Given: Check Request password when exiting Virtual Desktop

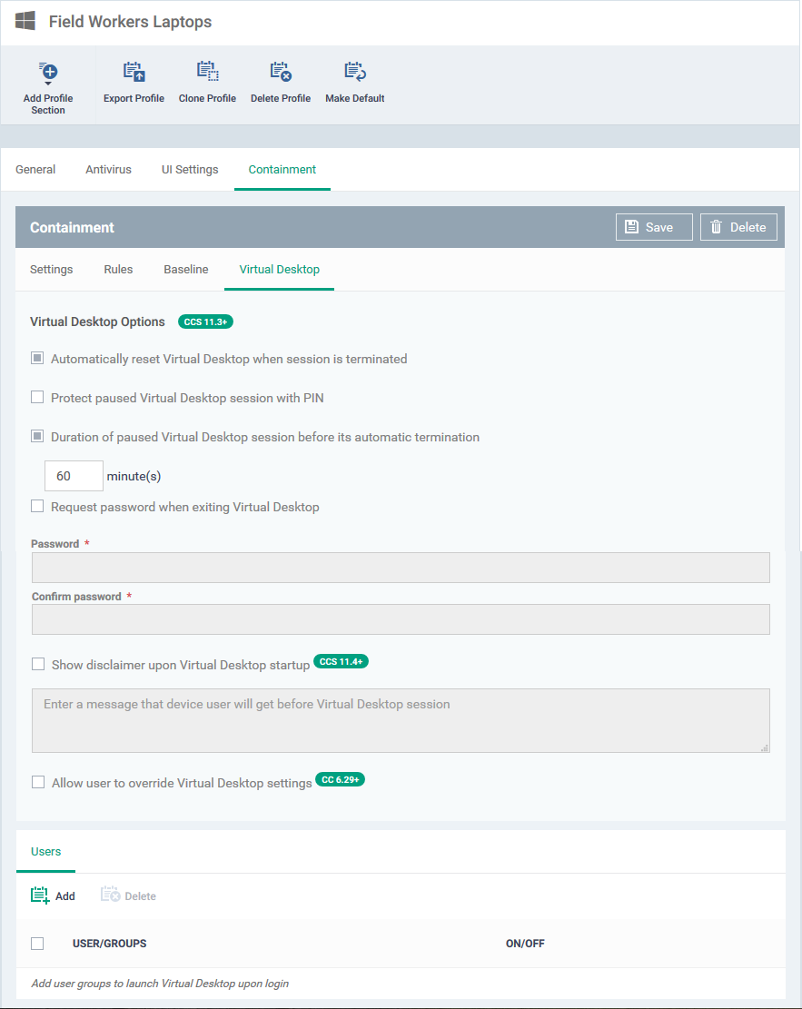Looking at the screenshot, I should click(37, 507).
